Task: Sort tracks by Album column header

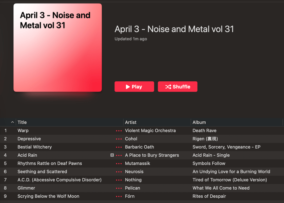Action: pyautogui.click(x=199, y=122)
